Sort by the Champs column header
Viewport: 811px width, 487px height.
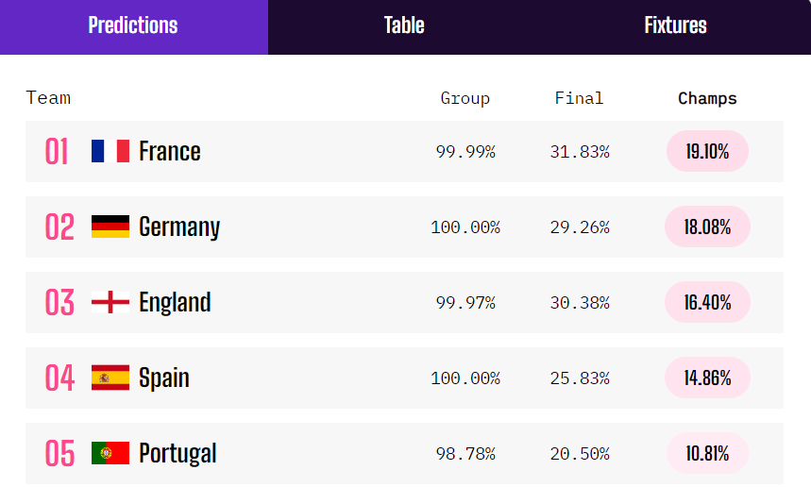tap(707, 98)
